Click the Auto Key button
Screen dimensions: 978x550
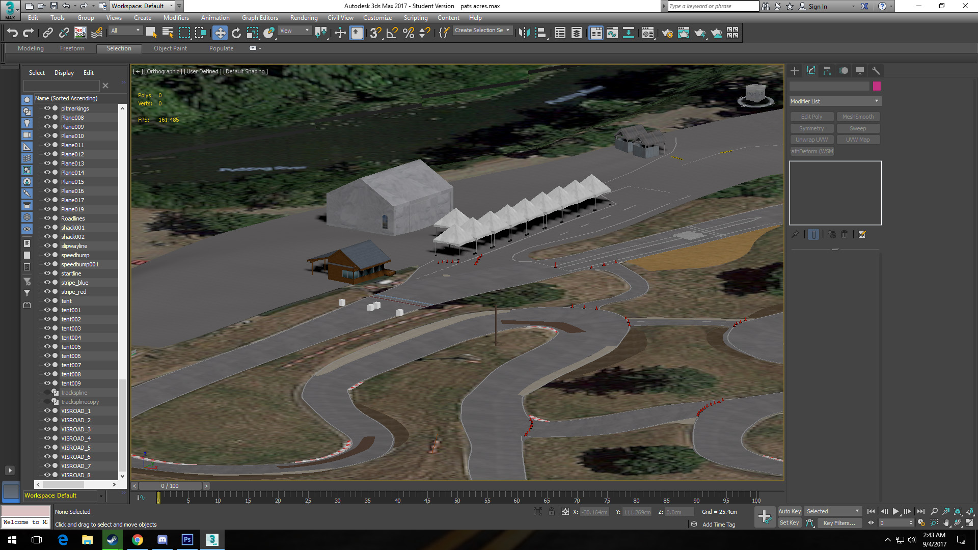tap(790, 511)
